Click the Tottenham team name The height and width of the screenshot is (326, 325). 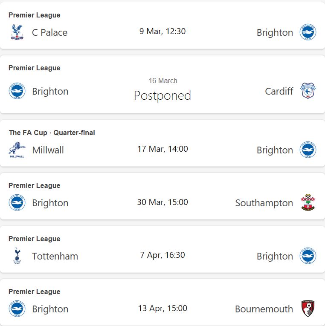coord(55,256)
